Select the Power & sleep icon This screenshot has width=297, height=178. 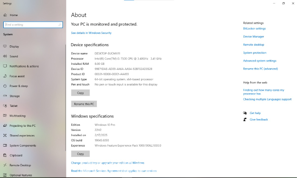coord(5,86)
